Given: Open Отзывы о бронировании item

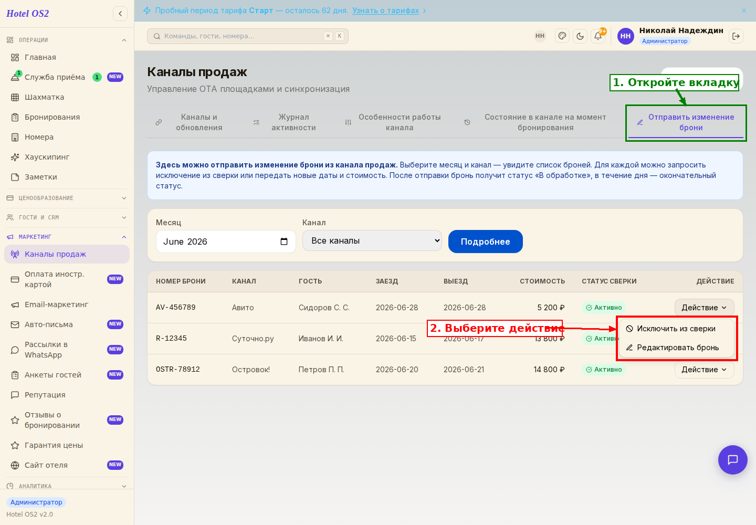Looking at the screenshot, I should point(67,420).
